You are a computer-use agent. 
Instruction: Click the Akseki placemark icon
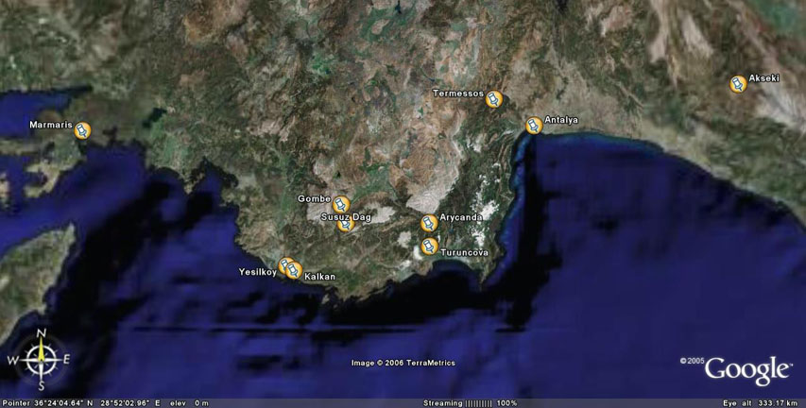(738, 84)
